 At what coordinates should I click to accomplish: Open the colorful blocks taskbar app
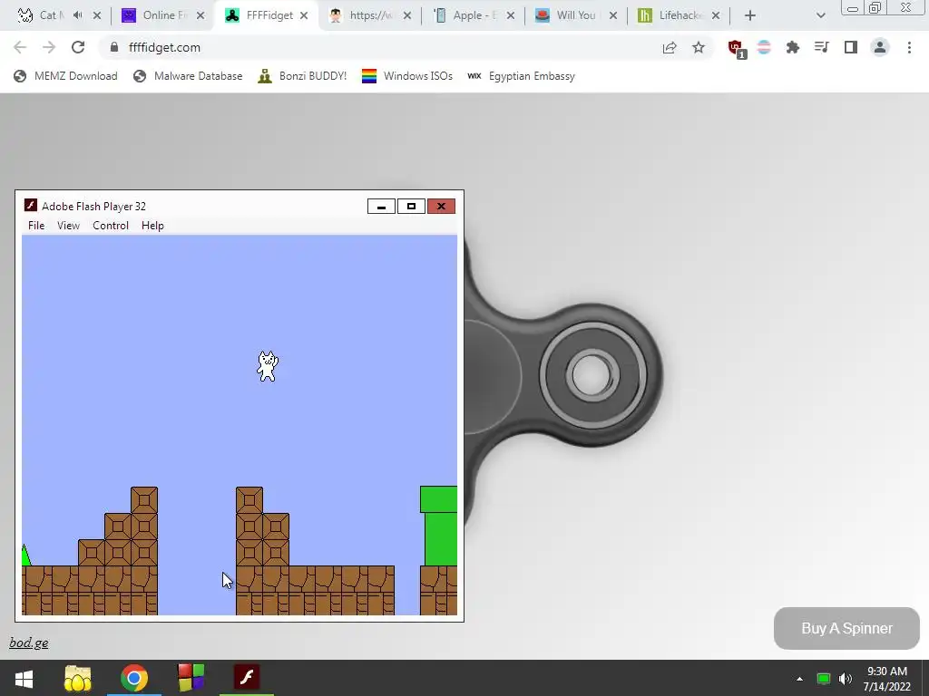191,678
